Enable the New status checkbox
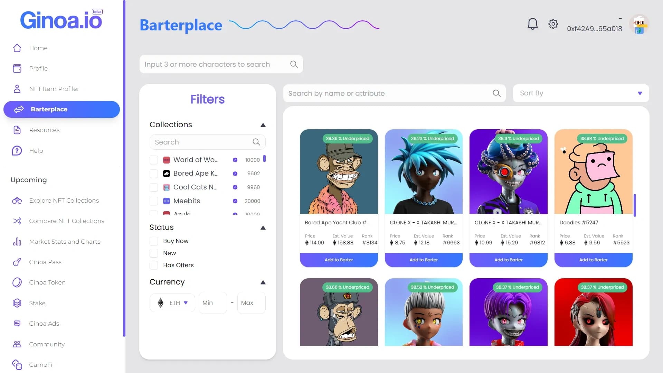Image resolution: width=663 pixels, height=373 pixels. 154,253
